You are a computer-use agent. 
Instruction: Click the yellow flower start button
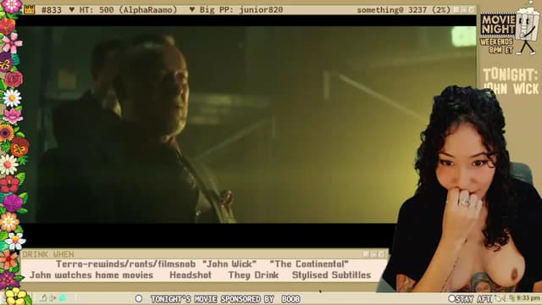(x=15, y=297)
